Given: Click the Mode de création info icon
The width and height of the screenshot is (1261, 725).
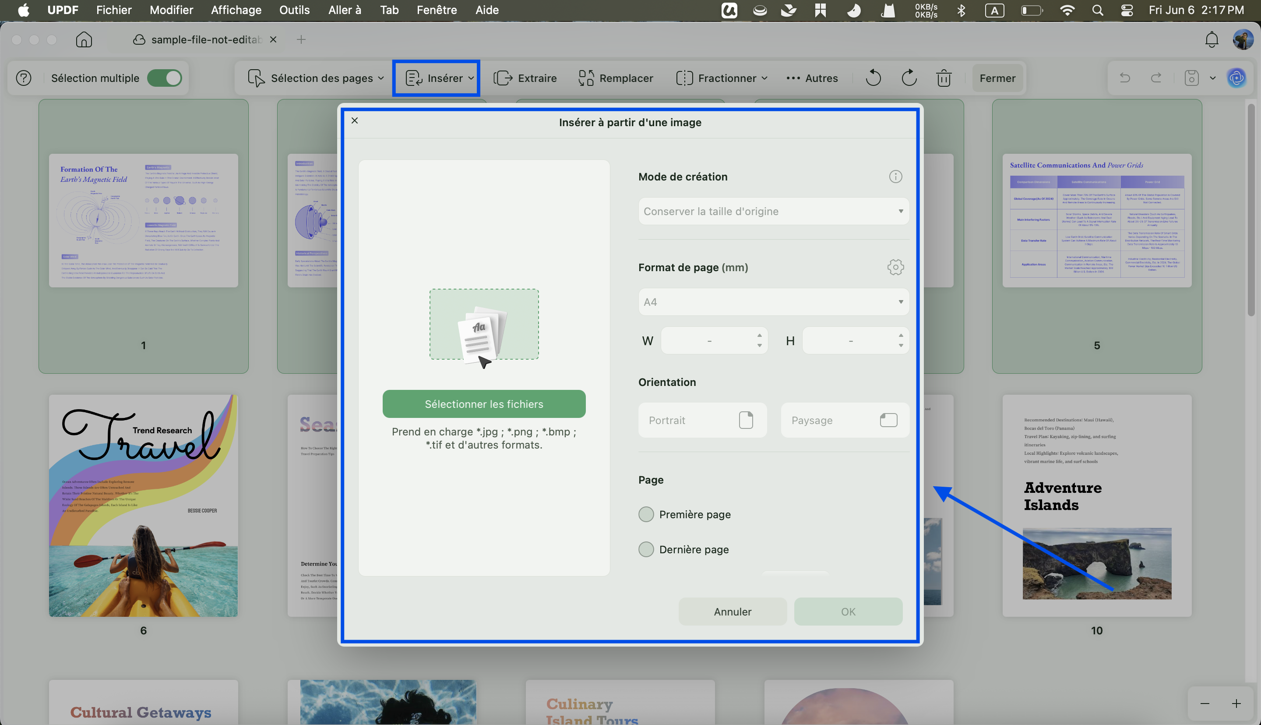Looking at the screenshot, I should click(x=895, y=177).
